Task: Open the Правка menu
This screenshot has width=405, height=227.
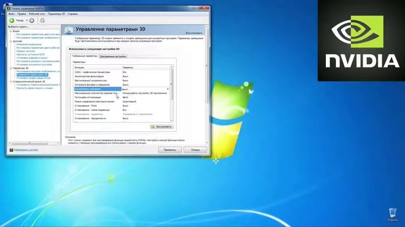Action: click(22, 14)
